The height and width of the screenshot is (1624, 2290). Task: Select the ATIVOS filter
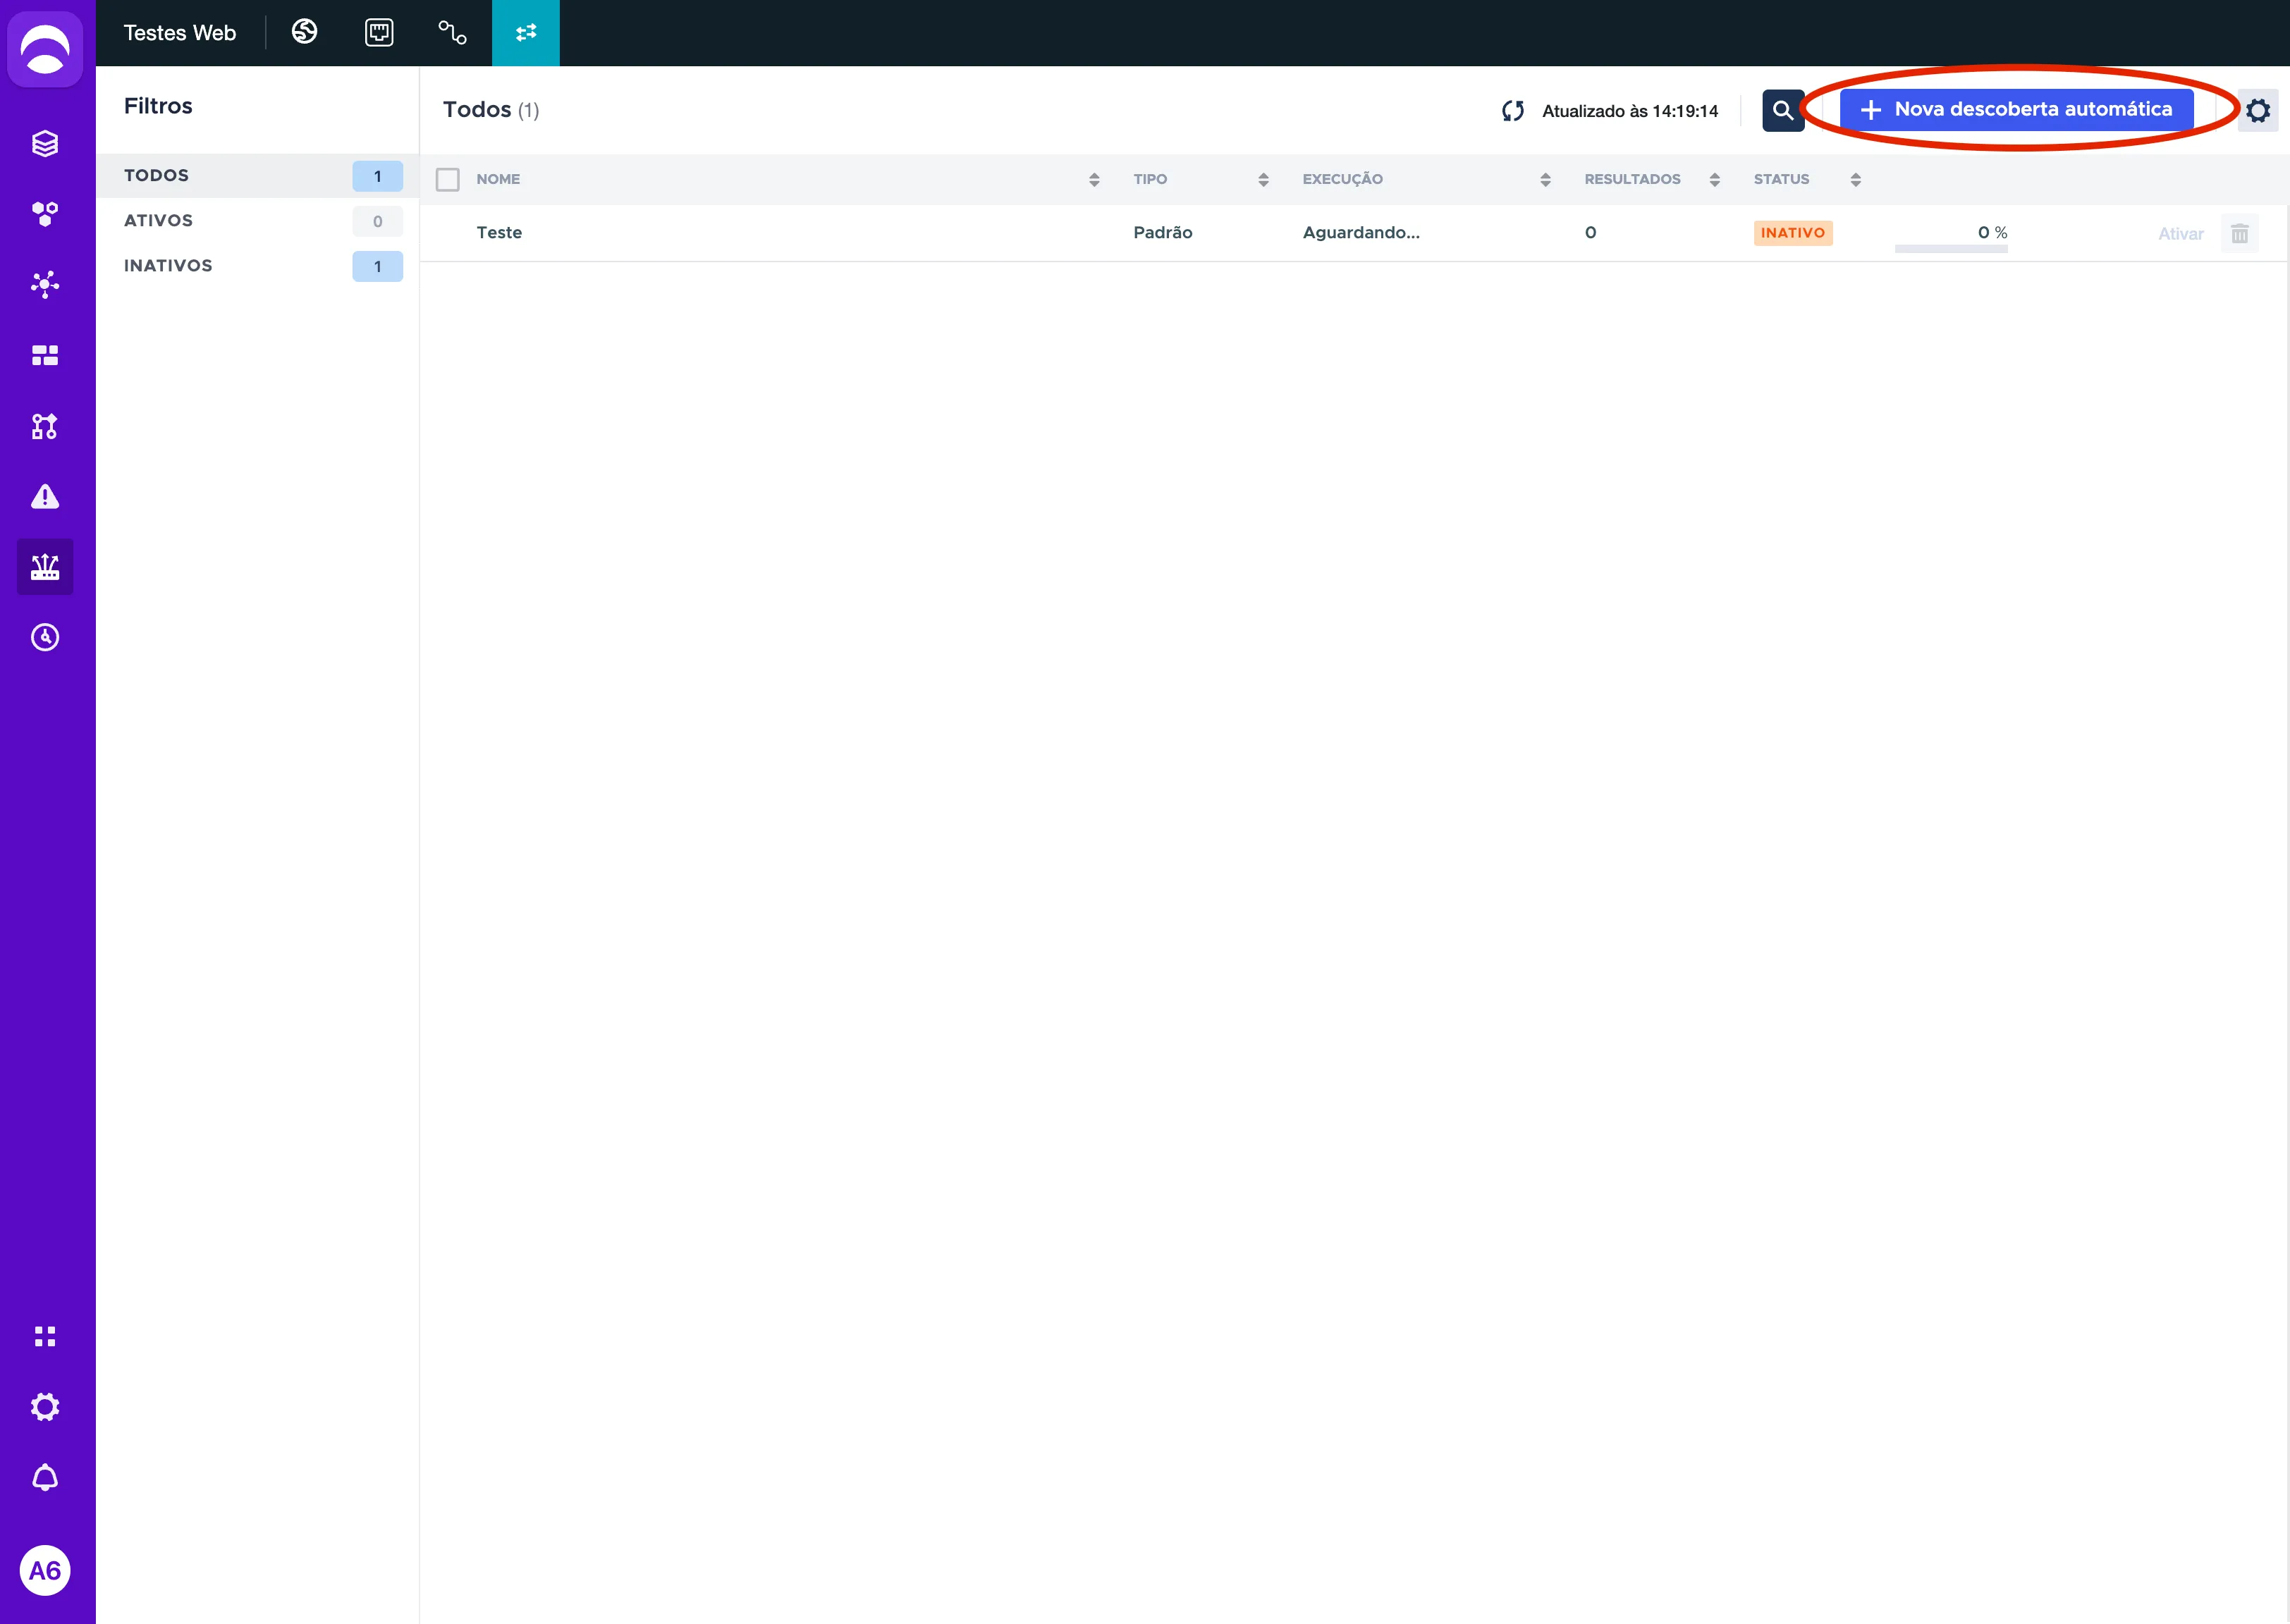point(258,220)
